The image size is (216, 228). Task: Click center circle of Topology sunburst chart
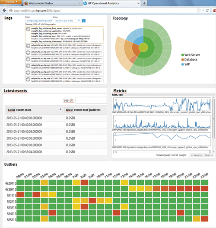[143, 48]
